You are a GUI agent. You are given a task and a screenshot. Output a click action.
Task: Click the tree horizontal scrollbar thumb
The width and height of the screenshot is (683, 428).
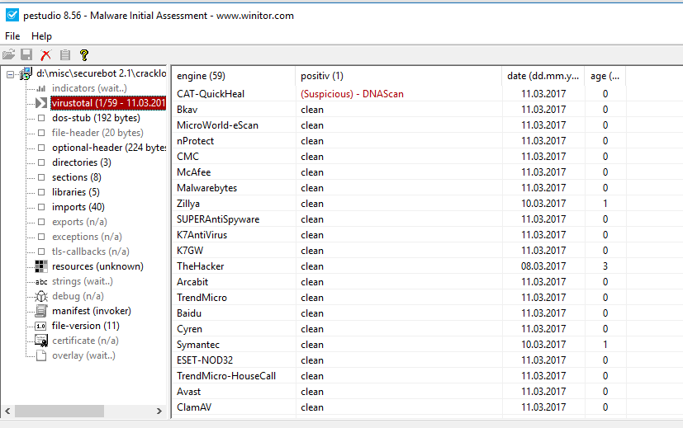(59, 411)
